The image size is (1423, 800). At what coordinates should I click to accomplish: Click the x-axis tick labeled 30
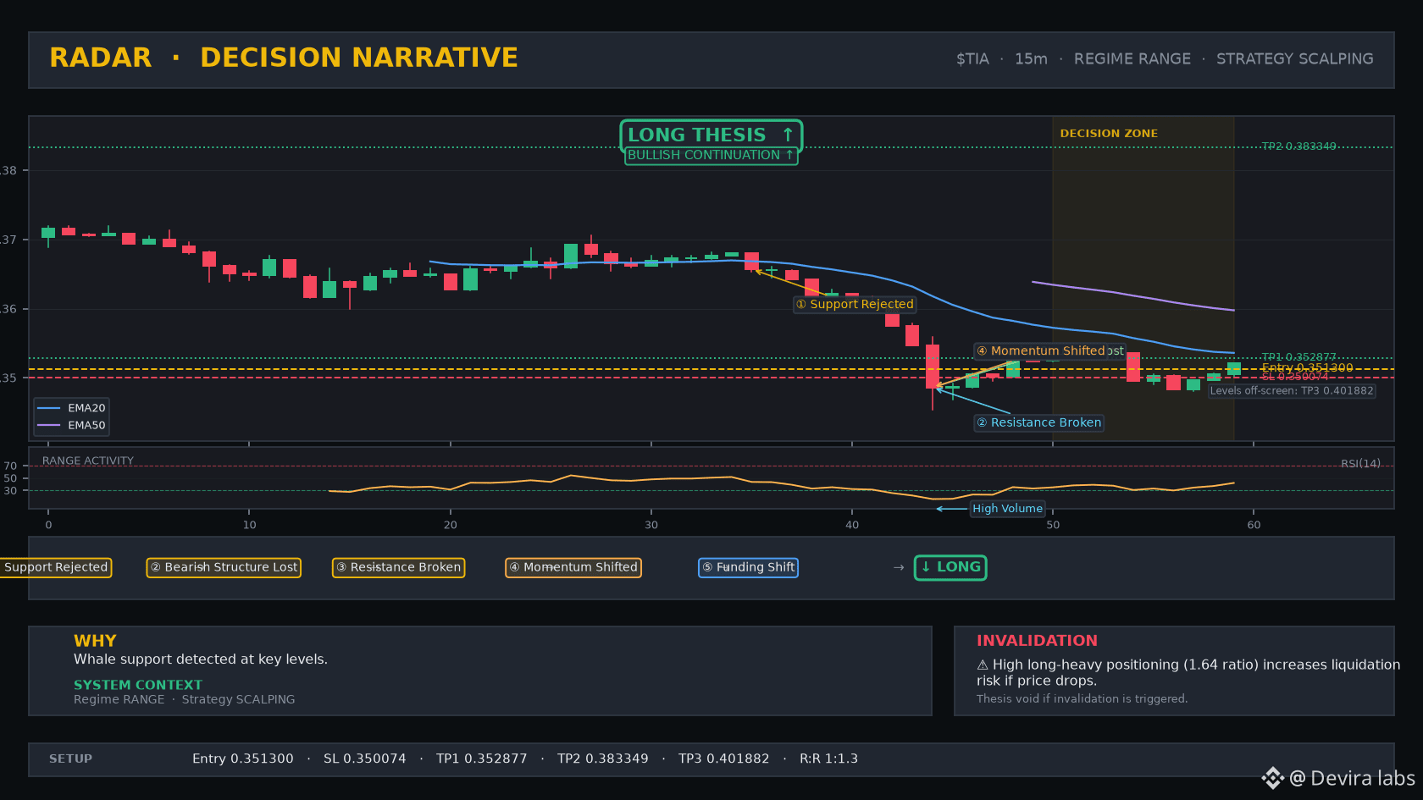coord(651,525)
